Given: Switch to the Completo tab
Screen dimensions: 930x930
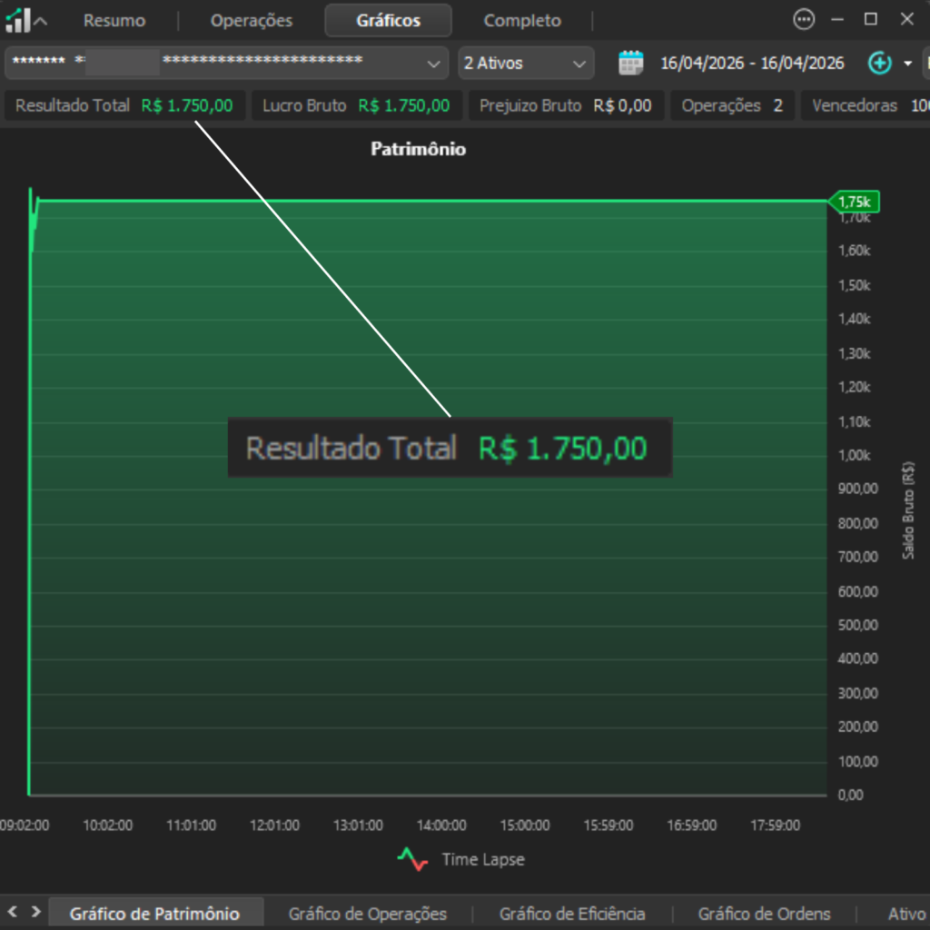Looking at the screenshot, I should 522,21.
